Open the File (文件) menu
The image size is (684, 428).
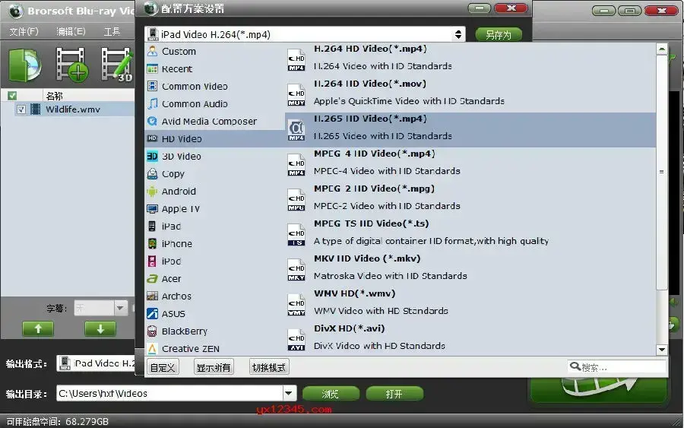pyautogui.click(x=24, y=31)
